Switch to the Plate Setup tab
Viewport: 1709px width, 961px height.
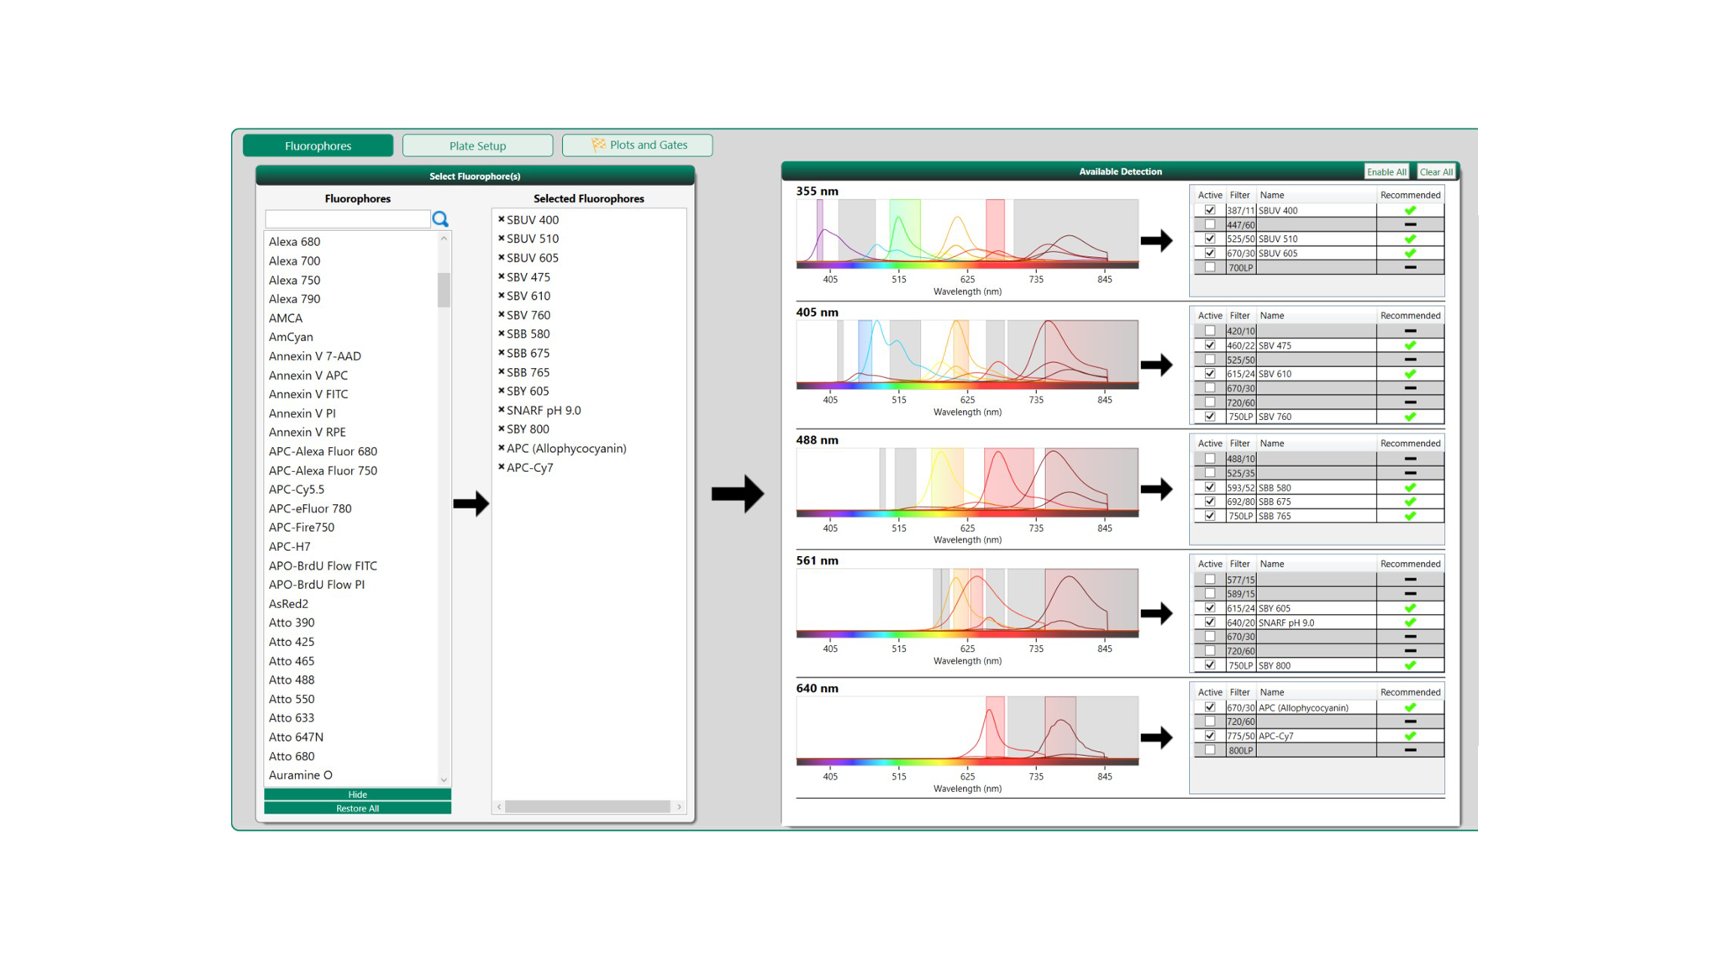(x=477, y=144)
